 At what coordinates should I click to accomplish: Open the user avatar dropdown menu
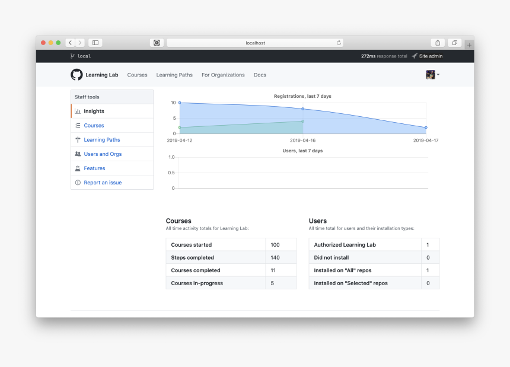tap(432, 75)
